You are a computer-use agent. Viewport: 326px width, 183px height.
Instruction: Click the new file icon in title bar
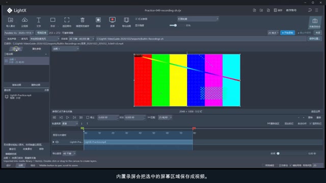tap(254, 10)
